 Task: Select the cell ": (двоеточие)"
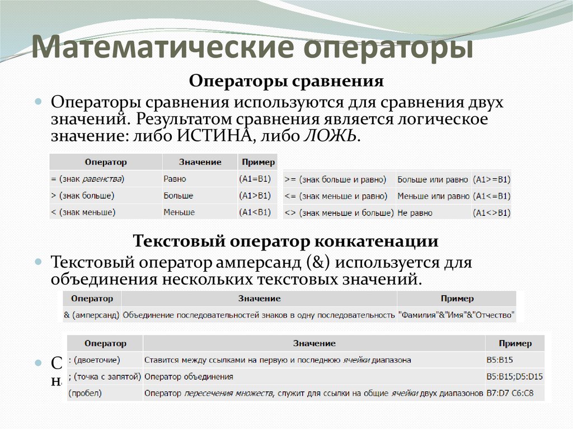(105, 360)
